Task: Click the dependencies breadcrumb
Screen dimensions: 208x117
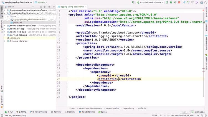Action: 113,108
